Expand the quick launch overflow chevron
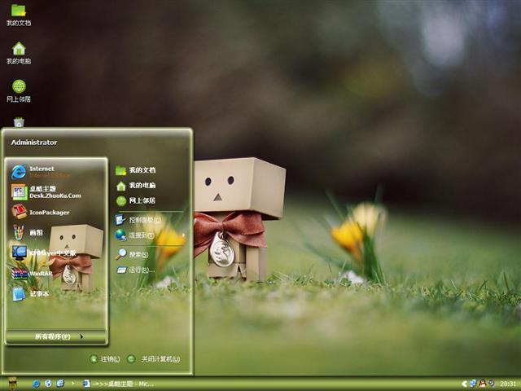 pos(72,384)
